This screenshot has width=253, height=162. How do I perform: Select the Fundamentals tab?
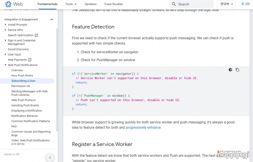point(47,4)
